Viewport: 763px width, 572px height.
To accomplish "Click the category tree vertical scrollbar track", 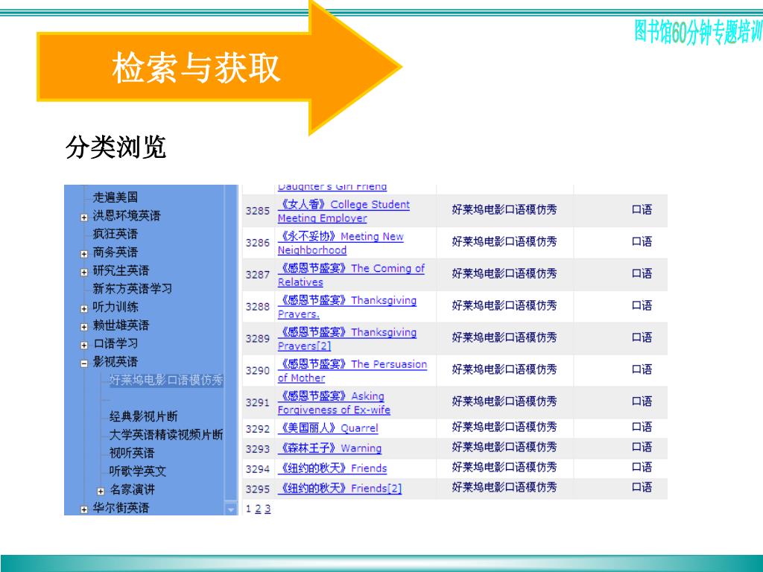I will (231, 343).
